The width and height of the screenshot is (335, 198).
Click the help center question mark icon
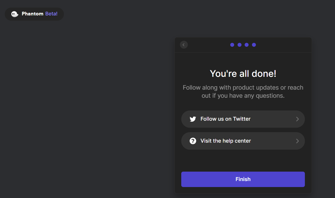[193, 141]
